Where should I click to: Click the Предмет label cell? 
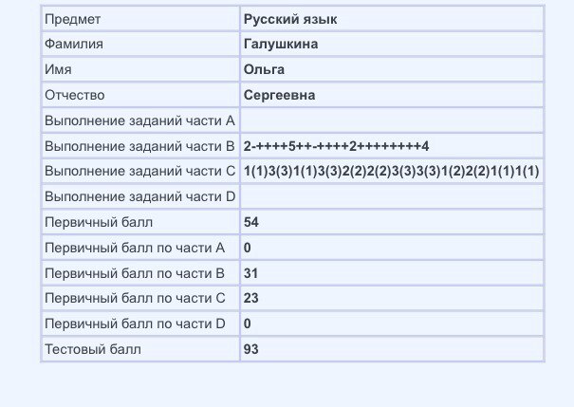pos(140,19)
